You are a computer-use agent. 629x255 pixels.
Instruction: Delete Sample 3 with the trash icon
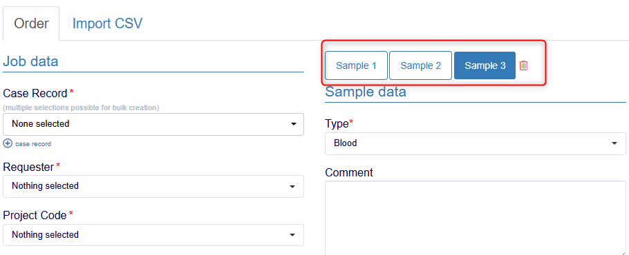tap(523, 65)
